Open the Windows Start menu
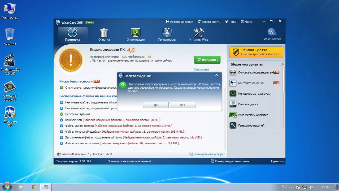Viewport: 339px width, 191px height. [7, 187]
